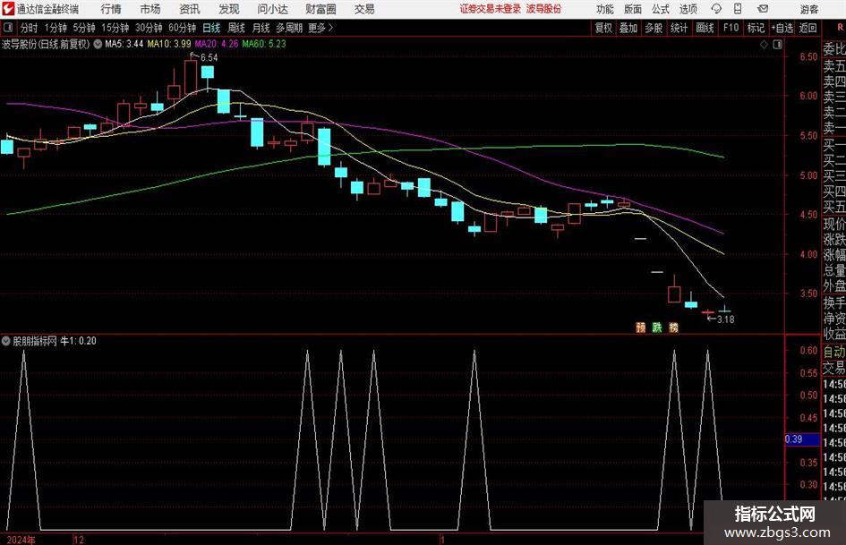Click the 12 month marker on timeline
Screen dimensions: 846x545
[79, 540]
